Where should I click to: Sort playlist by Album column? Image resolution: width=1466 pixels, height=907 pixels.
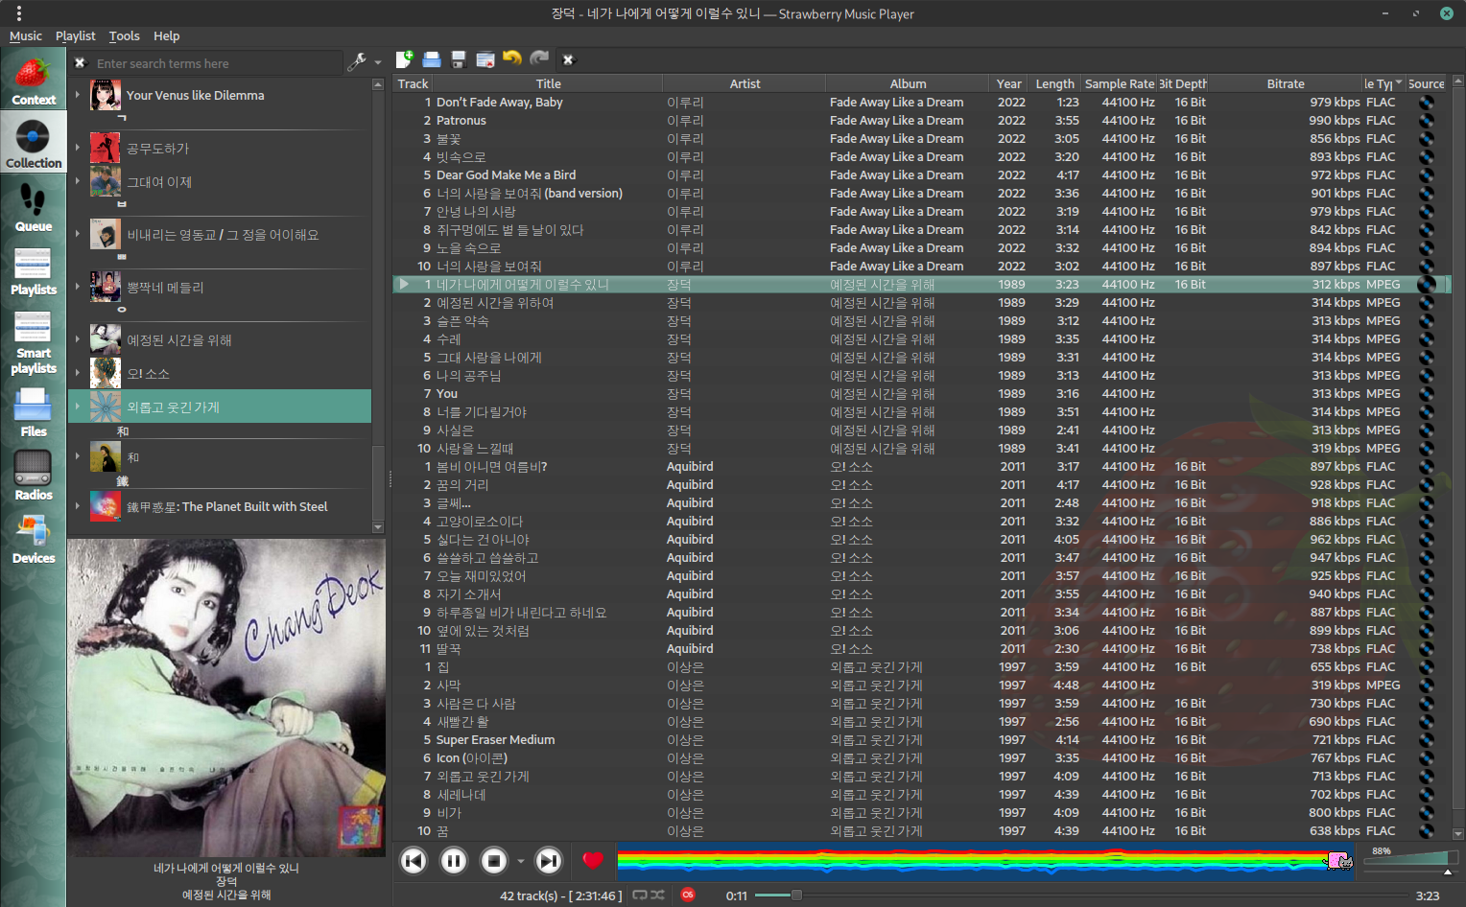point(908,83)
